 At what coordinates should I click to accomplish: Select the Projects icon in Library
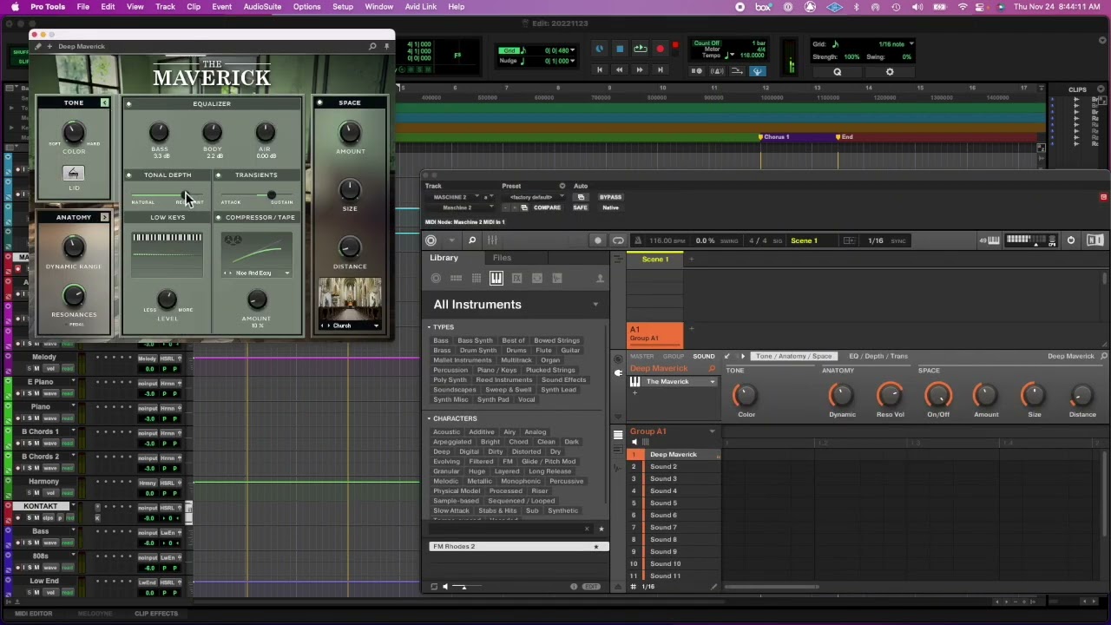(x=436, y=278)
